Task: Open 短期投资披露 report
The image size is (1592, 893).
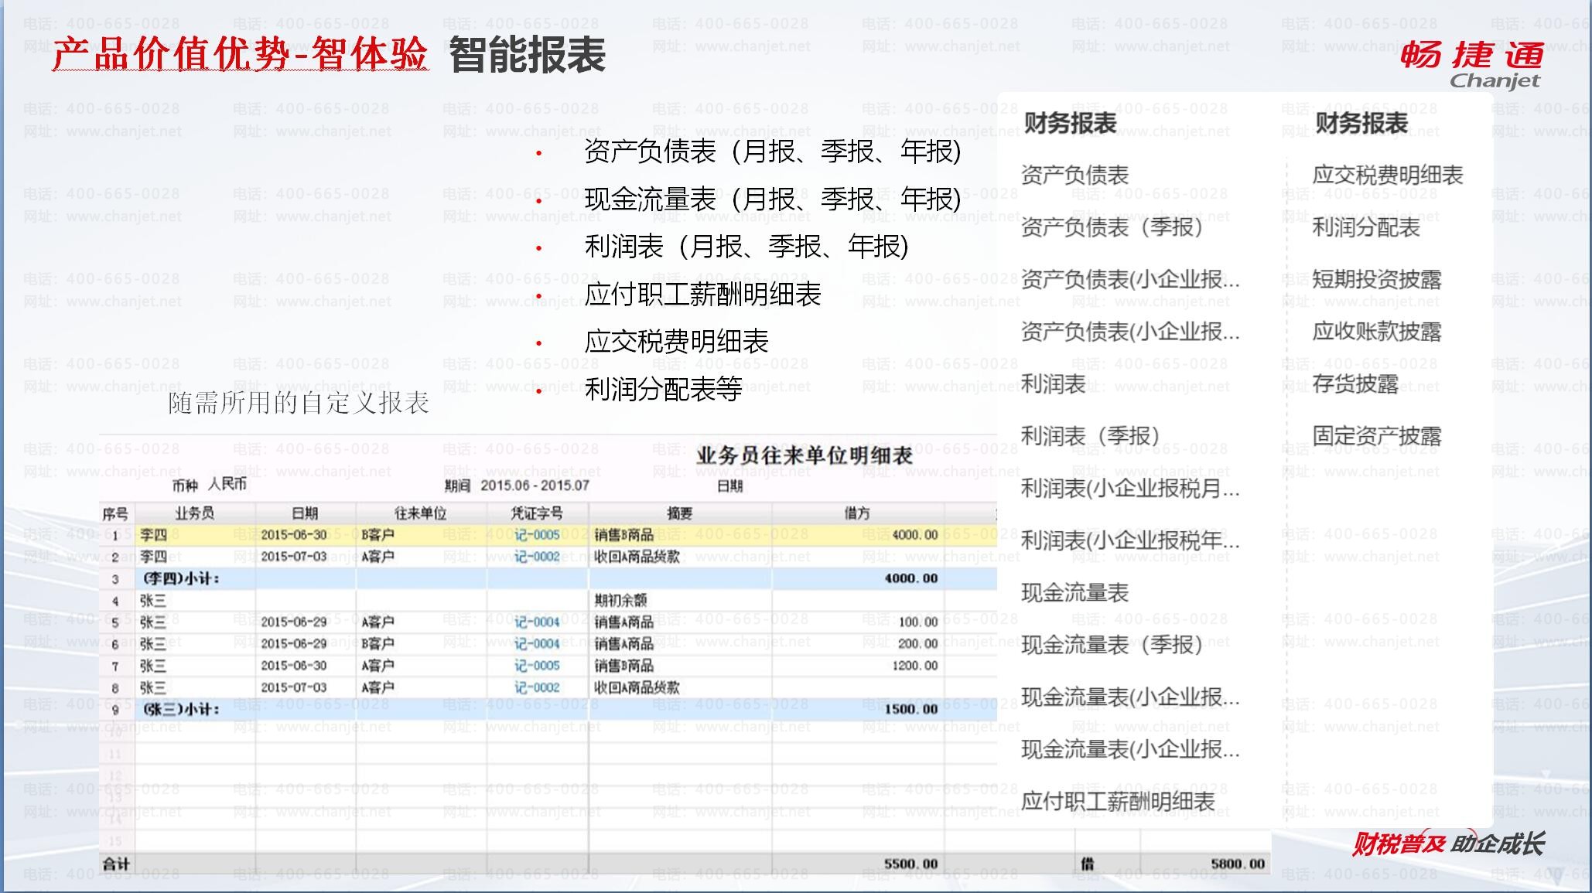Action: click(x=1376, y=280)
